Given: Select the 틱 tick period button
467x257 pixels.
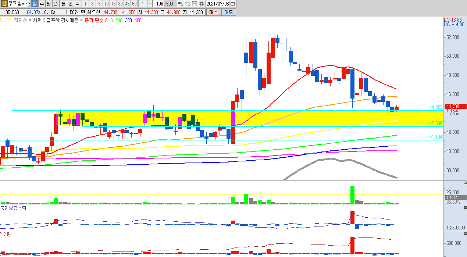Looking at the screenshot, I should [77, 4].
